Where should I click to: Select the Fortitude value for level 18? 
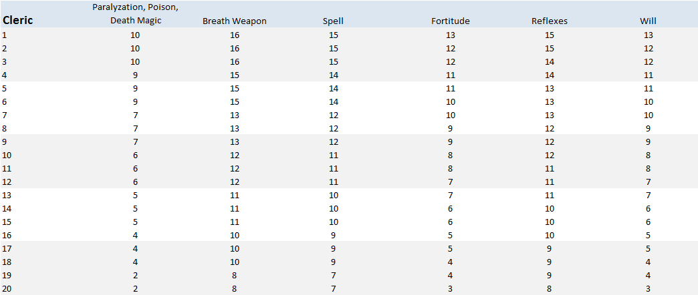450,262
